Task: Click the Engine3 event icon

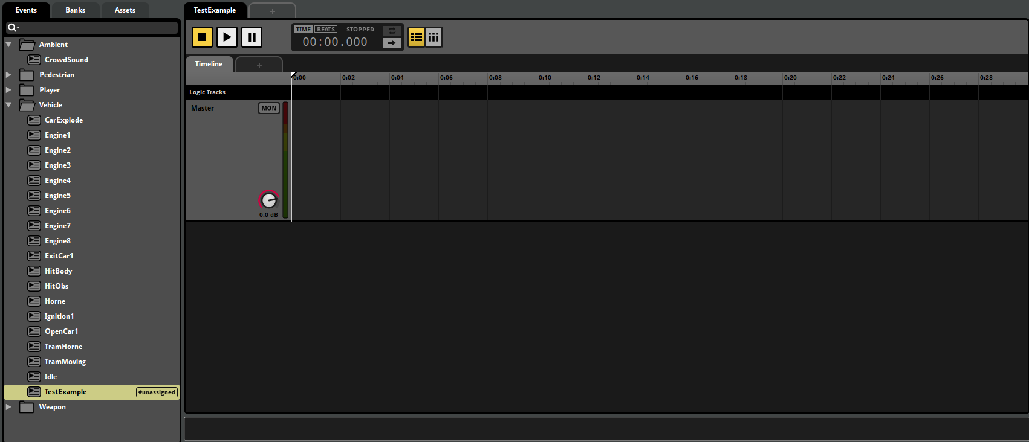Action: pos(34,165)
